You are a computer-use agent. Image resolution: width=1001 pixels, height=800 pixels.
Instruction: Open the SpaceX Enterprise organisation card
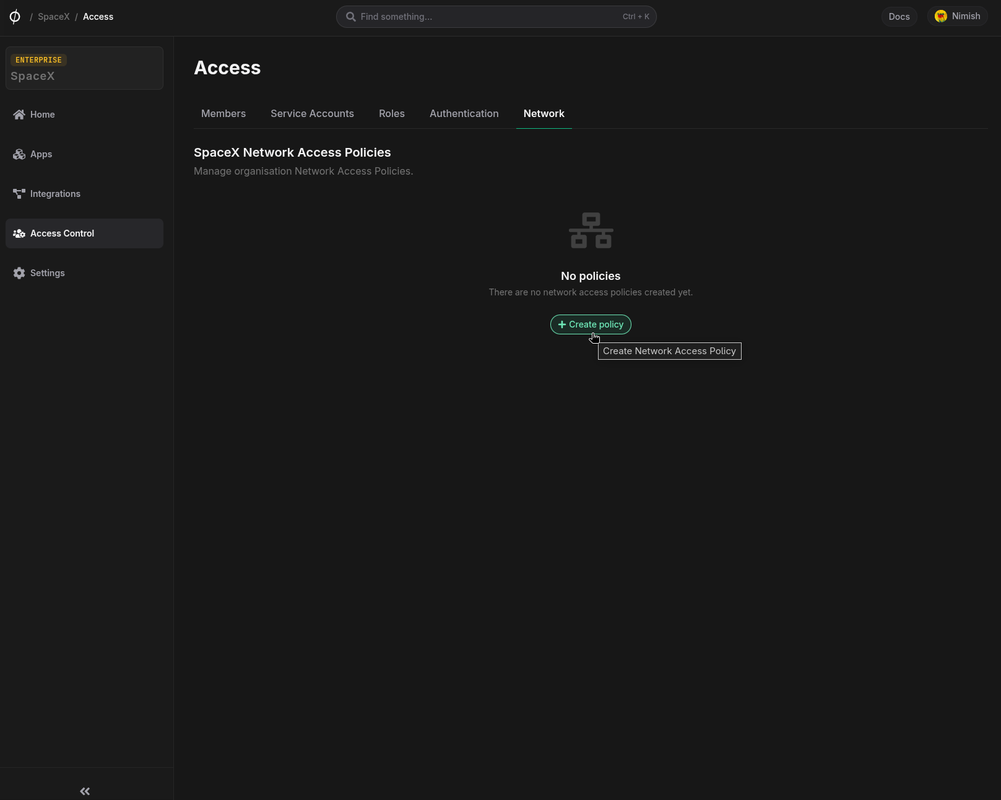(x=84, y=68)
